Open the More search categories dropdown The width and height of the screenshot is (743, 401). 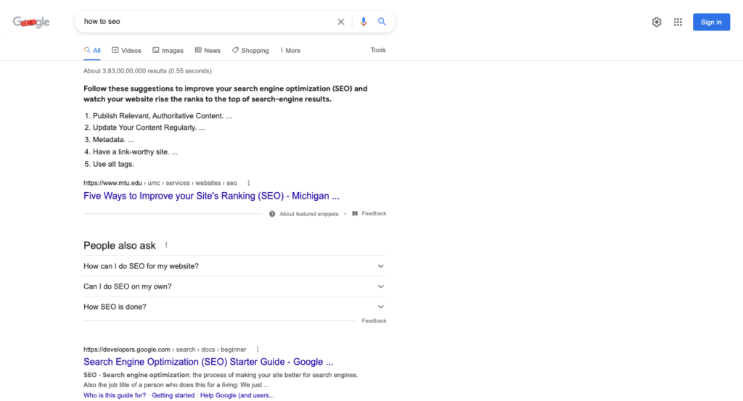click(289, 51)
